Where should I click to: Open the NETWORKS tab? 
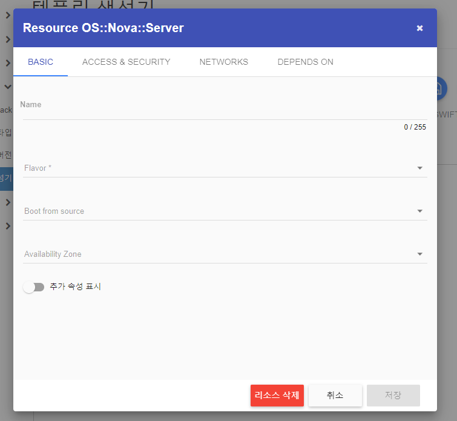[x=224, y=62]
